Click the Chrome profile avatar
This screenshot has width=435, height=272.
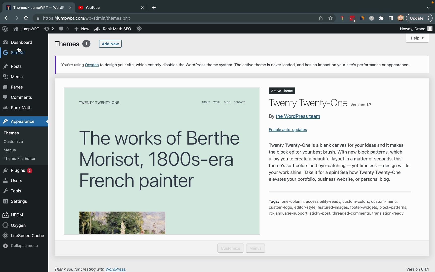[x=401, y=18]
